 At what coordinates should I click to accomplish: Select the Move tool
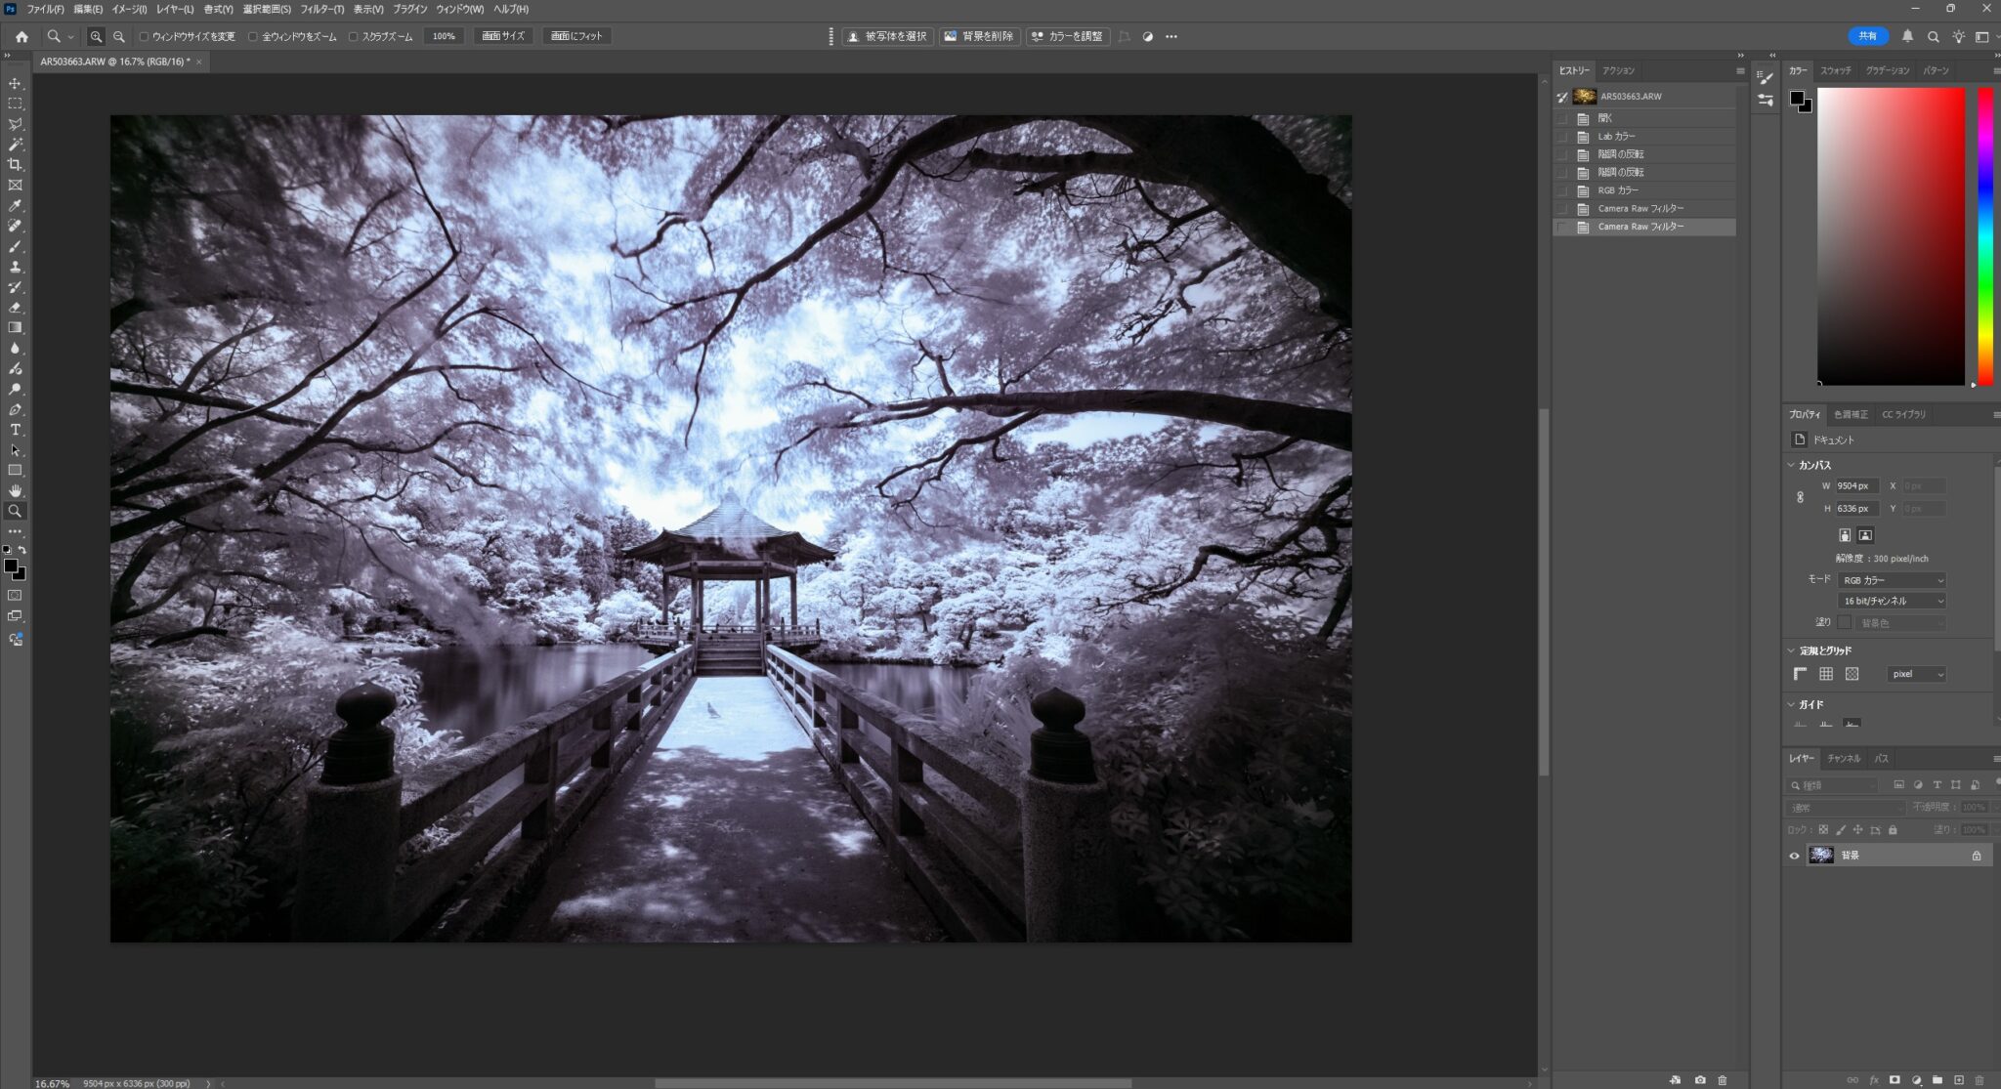pyautogui.click(x=15, y=83)
